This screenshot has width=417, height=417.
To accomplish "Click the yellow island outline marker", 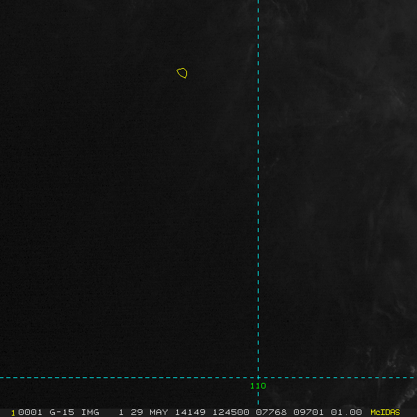I will (182, 73).
